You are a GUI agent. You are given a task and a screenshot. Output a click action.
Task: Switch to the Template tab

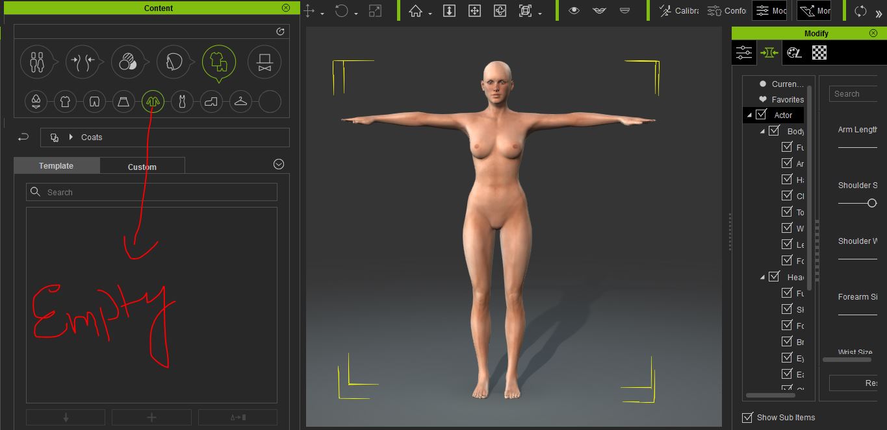tap(56, 166)
